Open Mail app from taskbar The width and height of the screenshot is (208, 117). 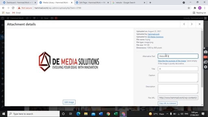tap(93, 114)
